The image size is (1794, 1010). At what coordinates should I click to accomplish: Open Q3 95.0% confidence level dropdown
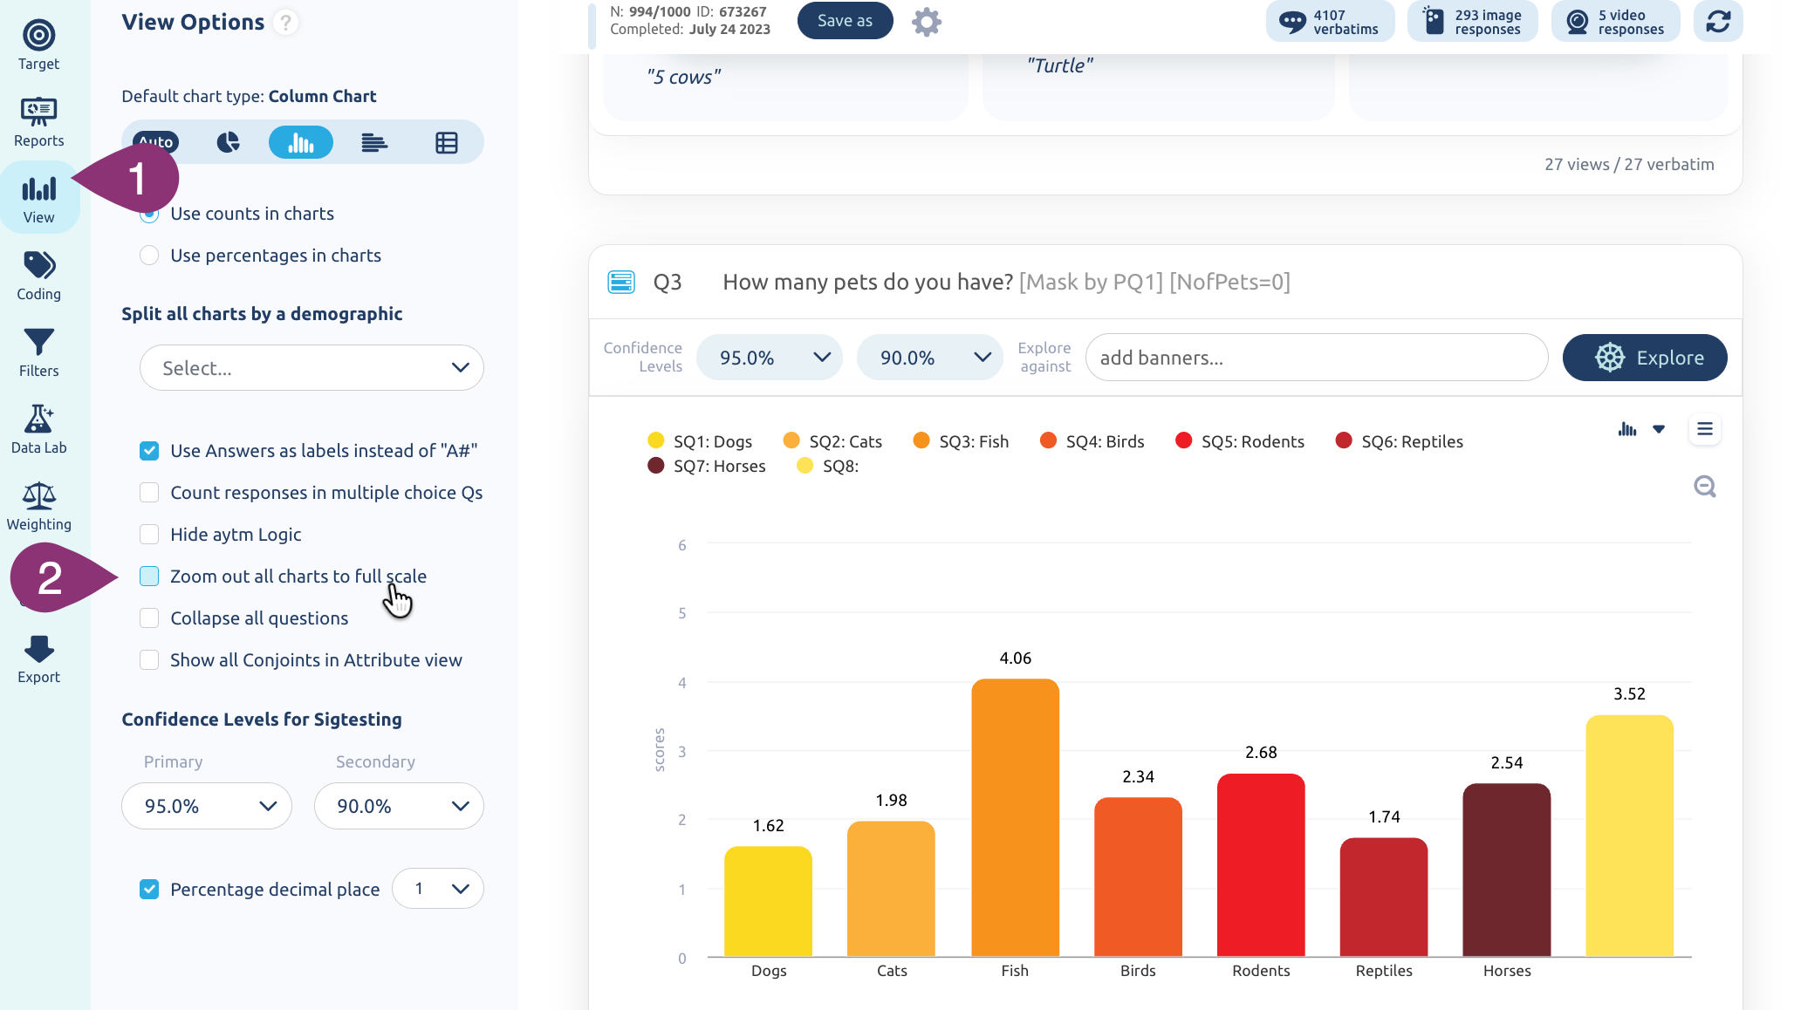(x=770, y=358)
